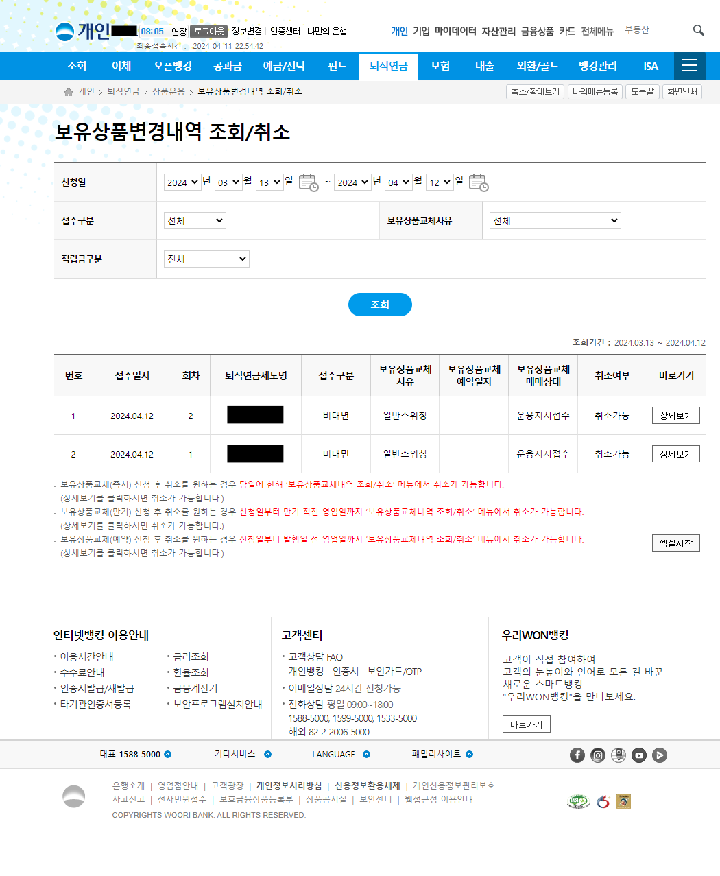The image size is (720, 876).
Task: Open the 보유상품교체사유 dropdown
Action: [x=554, y=220]
